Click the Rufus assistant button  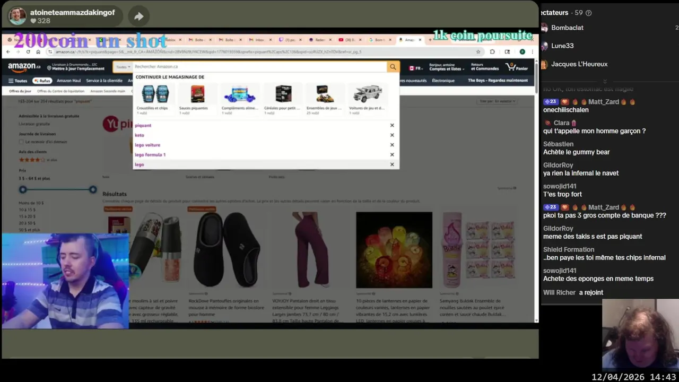pyautogui.click(x=42, y=81)
